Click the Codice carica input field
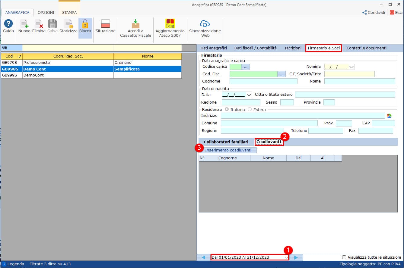The image size is (404, 268). (236, 67)
